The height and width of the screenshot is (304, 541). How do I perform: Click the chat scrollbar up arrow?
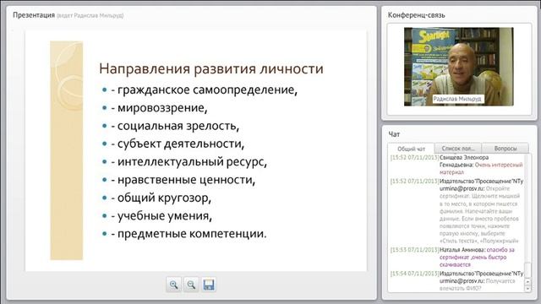tap(527, 282)
